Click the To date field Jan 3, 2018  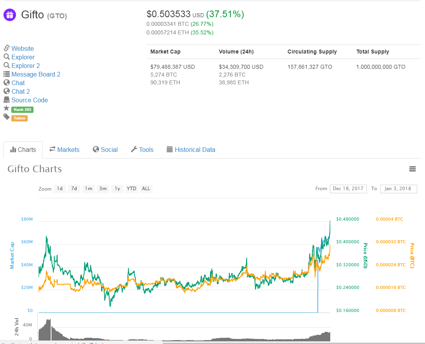tap(398, 189)
